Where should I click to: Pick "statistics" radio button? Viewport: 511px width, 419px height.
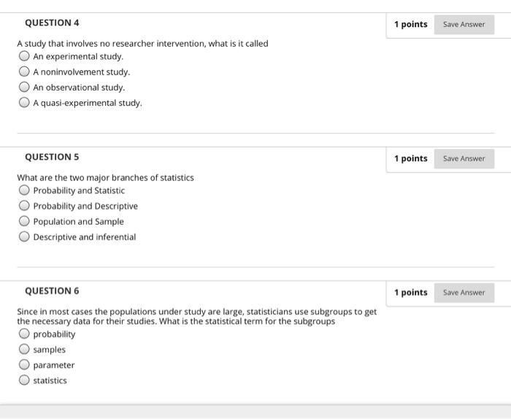pos(24,380)
